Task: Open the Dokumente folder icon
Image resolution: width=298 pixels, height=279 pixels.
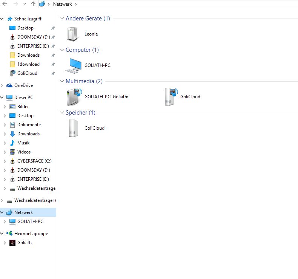Action: (12, 125)
